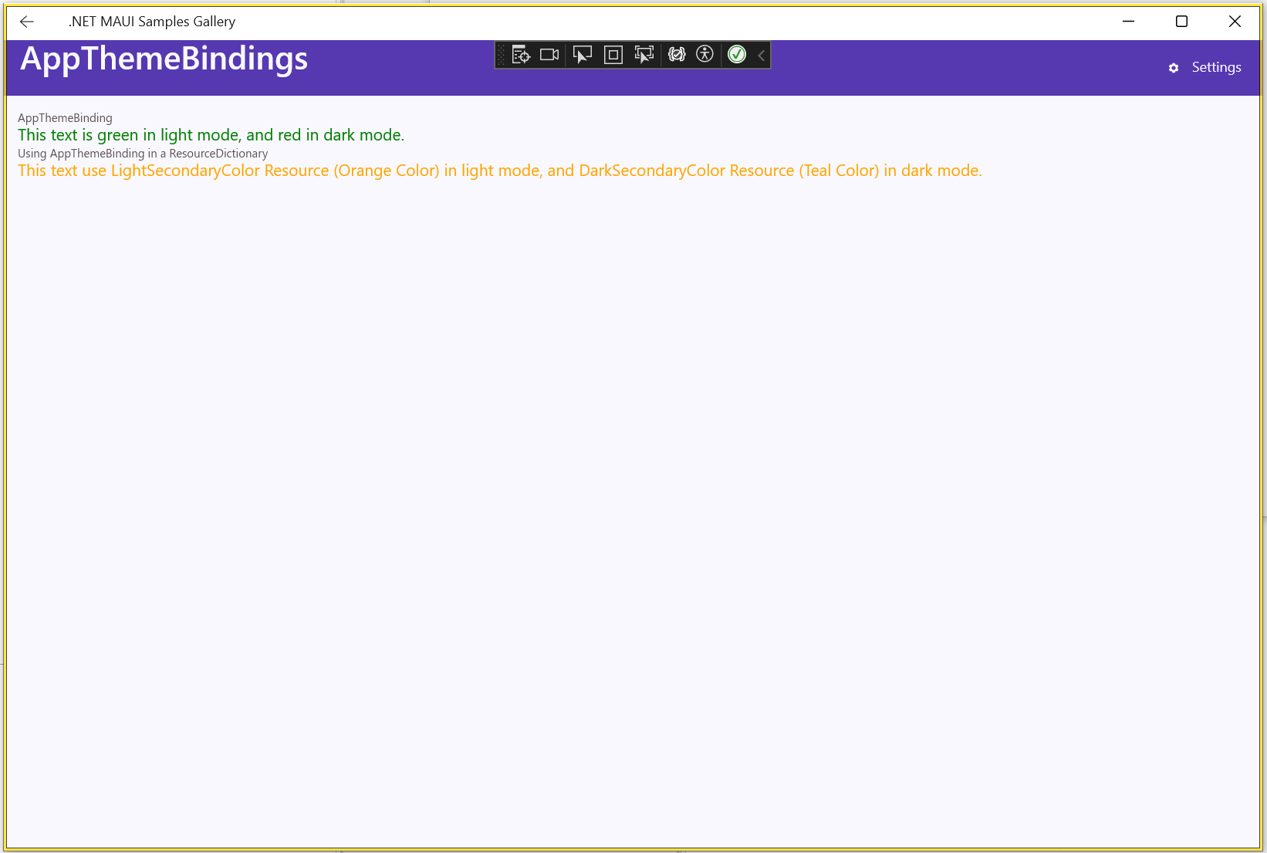
Task: Open Settings from the header
Action: coord(1216,67)
